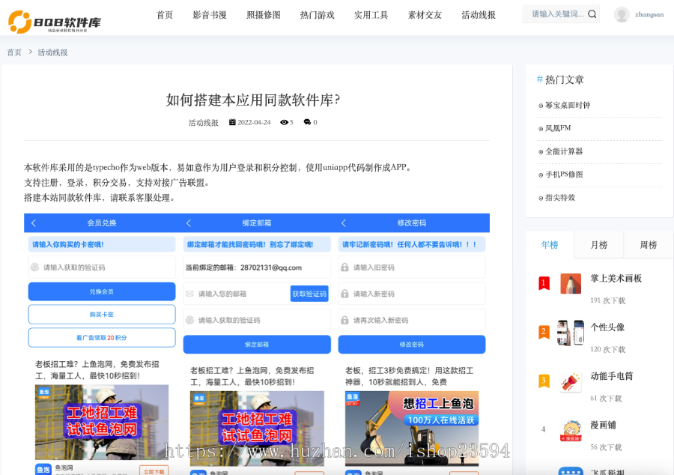Open 素材交友 navigation item

(425, 15)
